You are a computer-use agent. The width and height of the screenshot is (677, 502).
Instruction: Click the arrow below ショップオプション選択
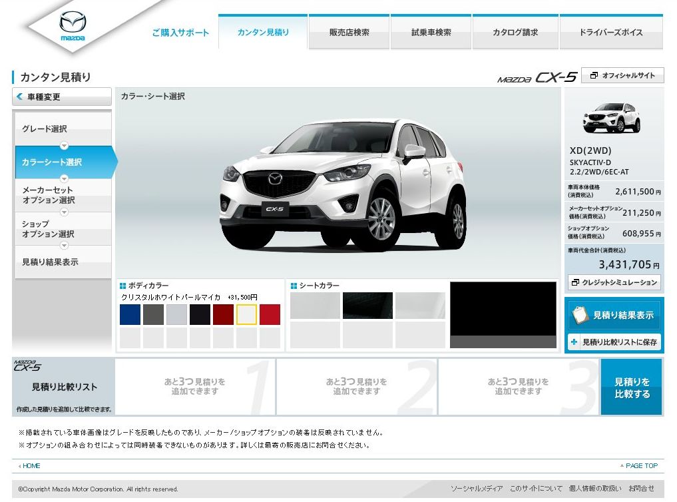coord(64,245)
